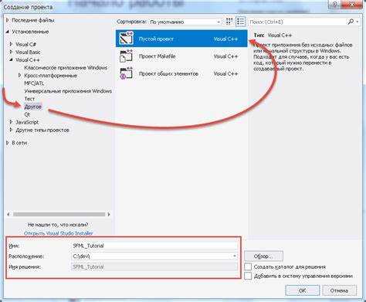
Task: Close the Создание проекта dialog
Action: pos(352,4)
